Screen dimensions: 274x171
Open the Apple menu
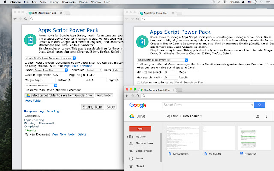point(5,2)
